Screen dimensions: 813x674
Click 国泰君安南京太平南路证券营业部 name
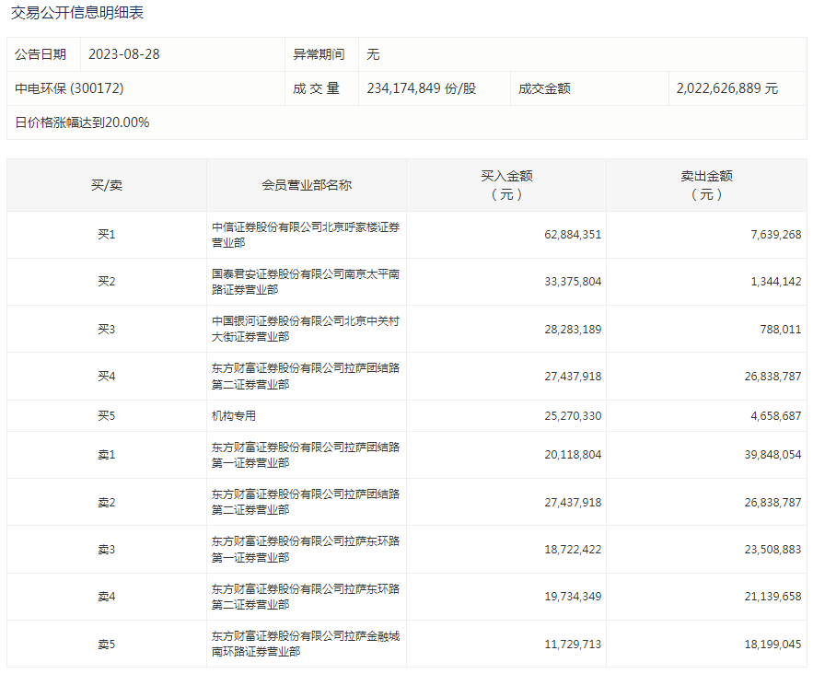(306, 282)
